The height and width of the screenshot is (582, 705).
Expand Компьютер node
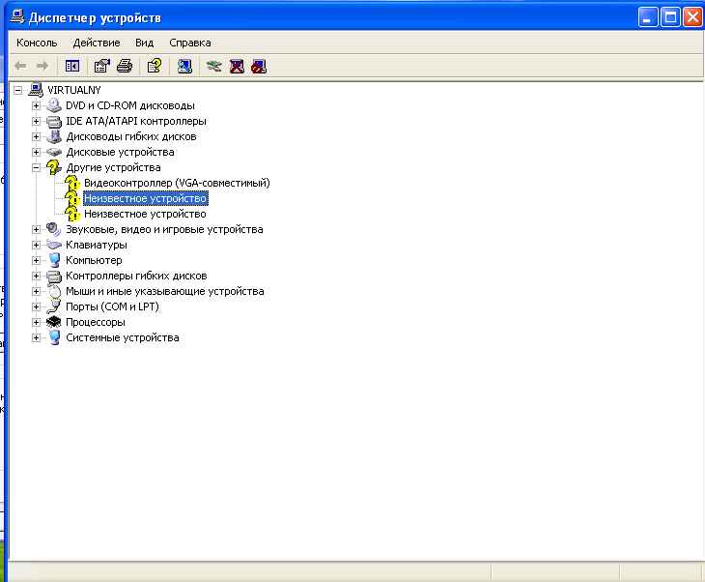tap(36, 260)
